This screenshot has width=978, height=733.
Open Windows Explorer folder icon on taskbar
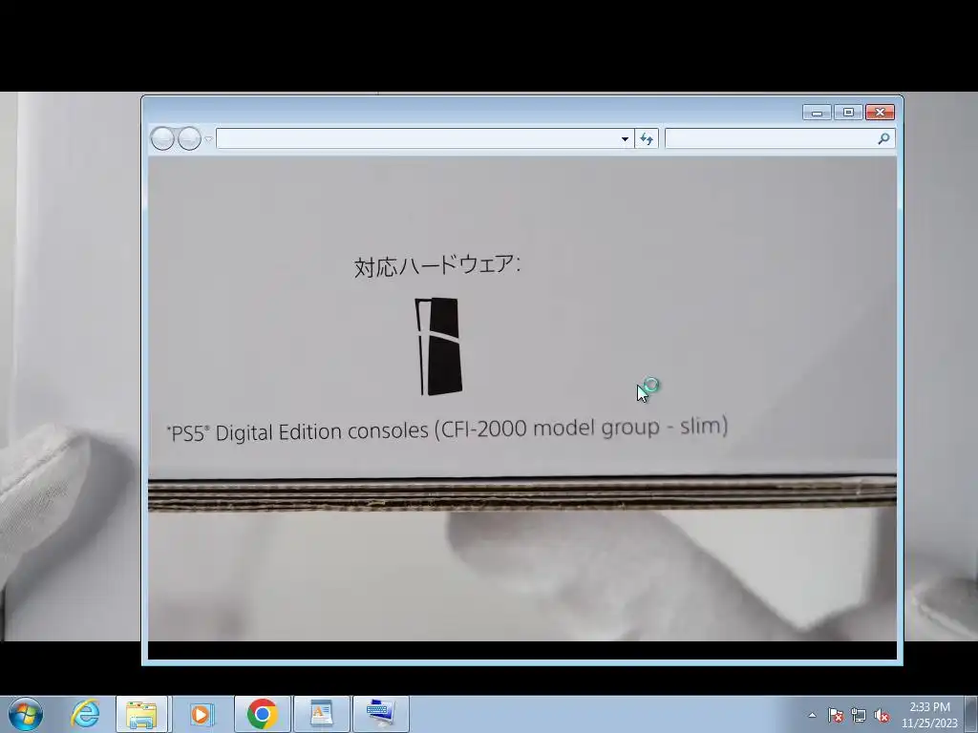click(141, 714)
